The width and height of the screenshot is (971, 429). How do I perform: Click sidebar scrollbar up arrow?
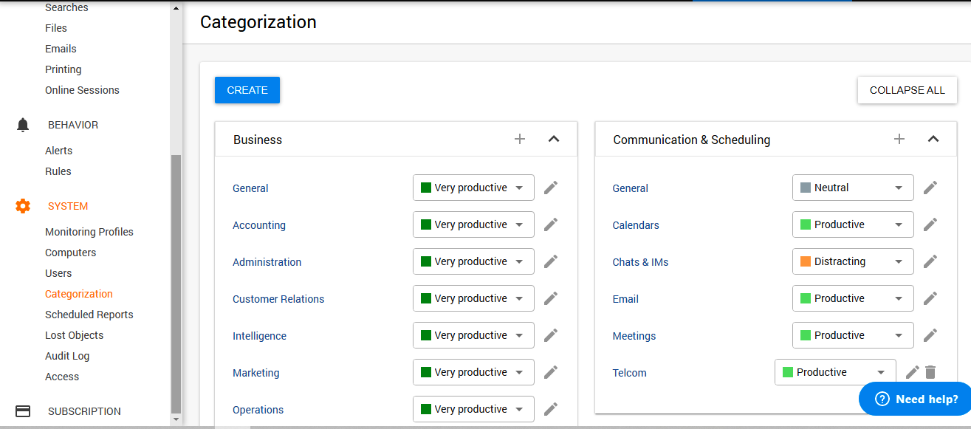pyautogui.click(x=176, y=8)
